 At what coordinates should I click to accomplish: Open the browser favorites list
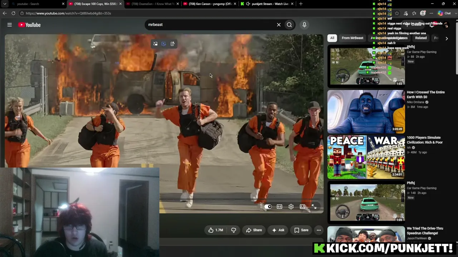(414, 13)
